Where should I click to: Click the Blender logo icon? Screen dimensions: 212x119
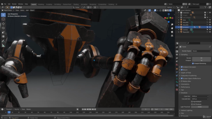(x=2, y=4)
